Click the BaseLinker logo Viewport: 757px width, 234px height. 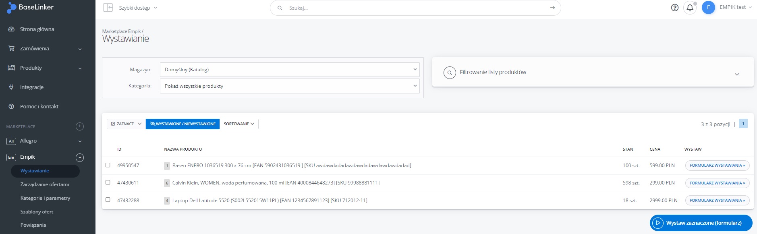coord(31,8)
